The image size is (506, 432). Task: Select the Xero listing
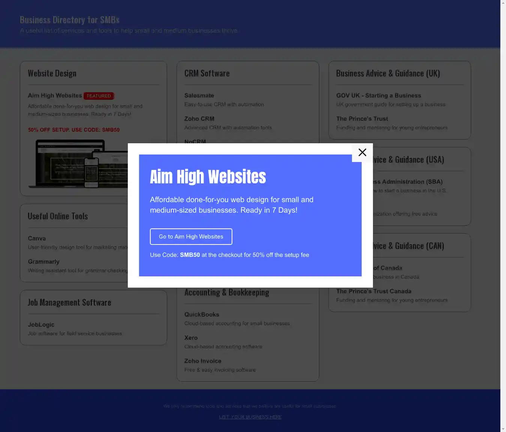pyautogui.click(x=191, y=338)
